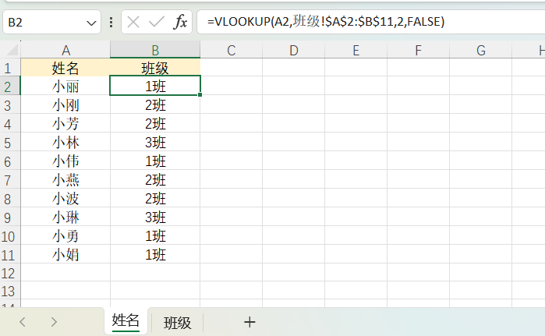Viewport: 545px width, 336px height.
Task: Click the class cell next to 小刚
Action: [x=155, y=105]
